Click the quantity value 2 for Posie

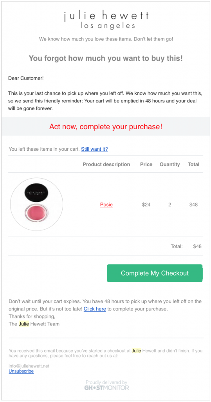coord(170,205)
